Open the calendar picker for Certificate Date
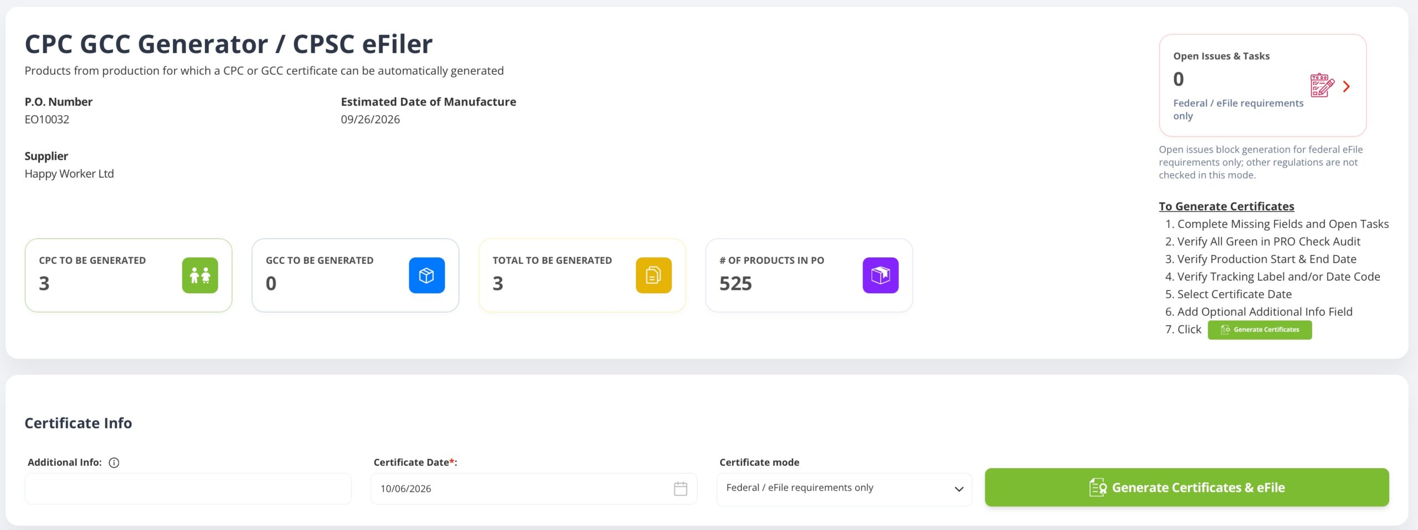1418x530 pixels. click(680, 489)
